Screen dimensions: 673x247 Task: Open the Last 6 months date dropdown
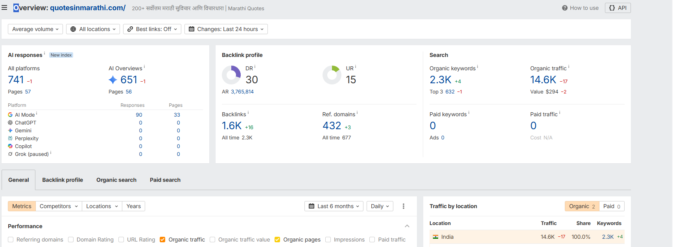tap(334, 206)
